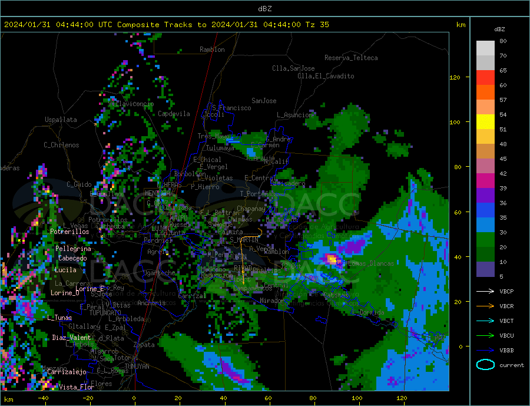Click the Villavicencio location label
This screenshot has width=530, height=406.
(x=131, y=104)
